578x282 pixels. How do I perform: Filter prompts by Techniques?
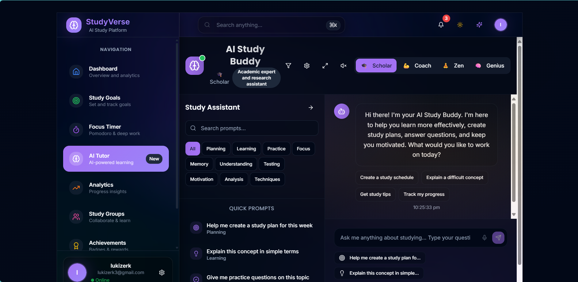267,179
